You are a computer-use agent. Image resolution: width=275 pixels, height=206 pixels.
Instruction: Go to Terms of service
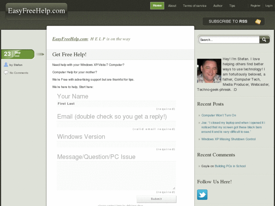tap(195, 6)
